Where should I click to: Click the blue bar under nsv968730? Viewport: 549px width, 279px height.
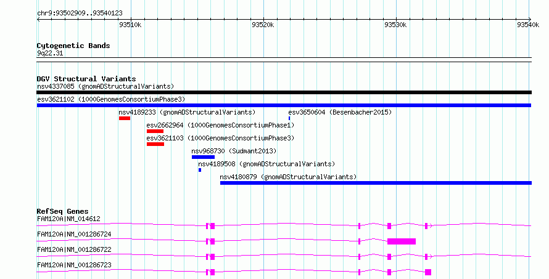[203, 157]
